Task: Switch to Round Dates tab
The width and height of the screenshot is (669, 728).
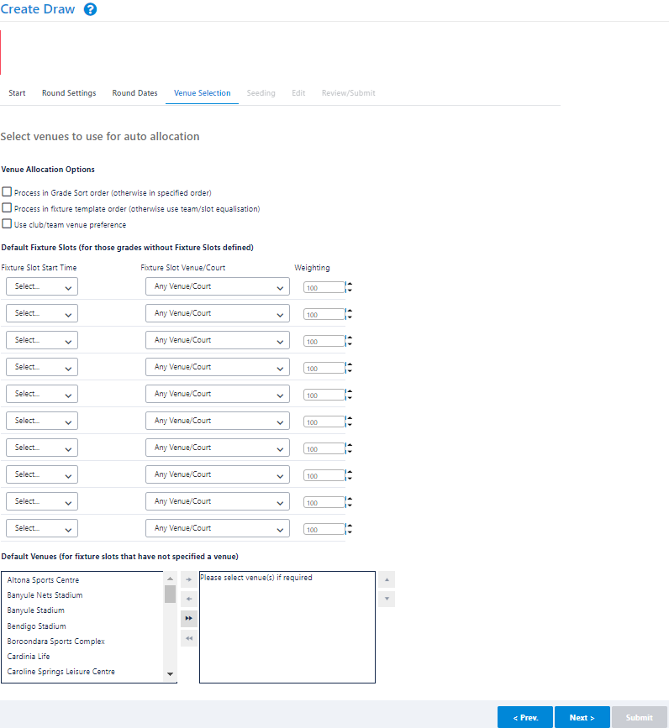Action: point(134,93)
